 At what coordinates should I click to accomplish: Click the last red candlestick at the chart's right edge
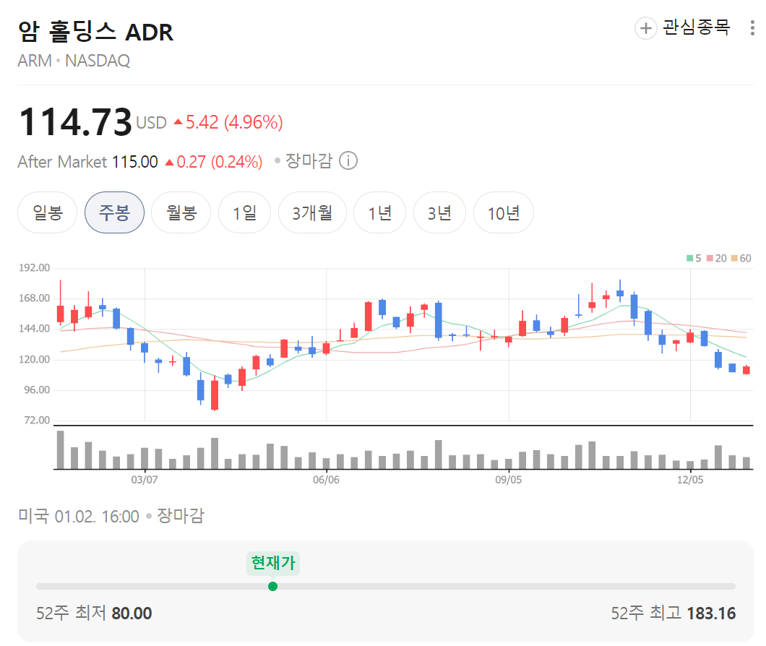(746, 370)
